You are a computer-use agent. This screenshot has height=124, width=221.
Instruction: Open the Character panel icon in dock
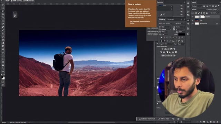[x=188, y=20]
